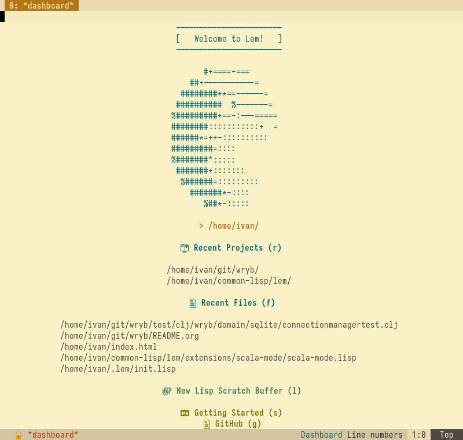Click the lock icon in the modeline

(x=19, y=435)
